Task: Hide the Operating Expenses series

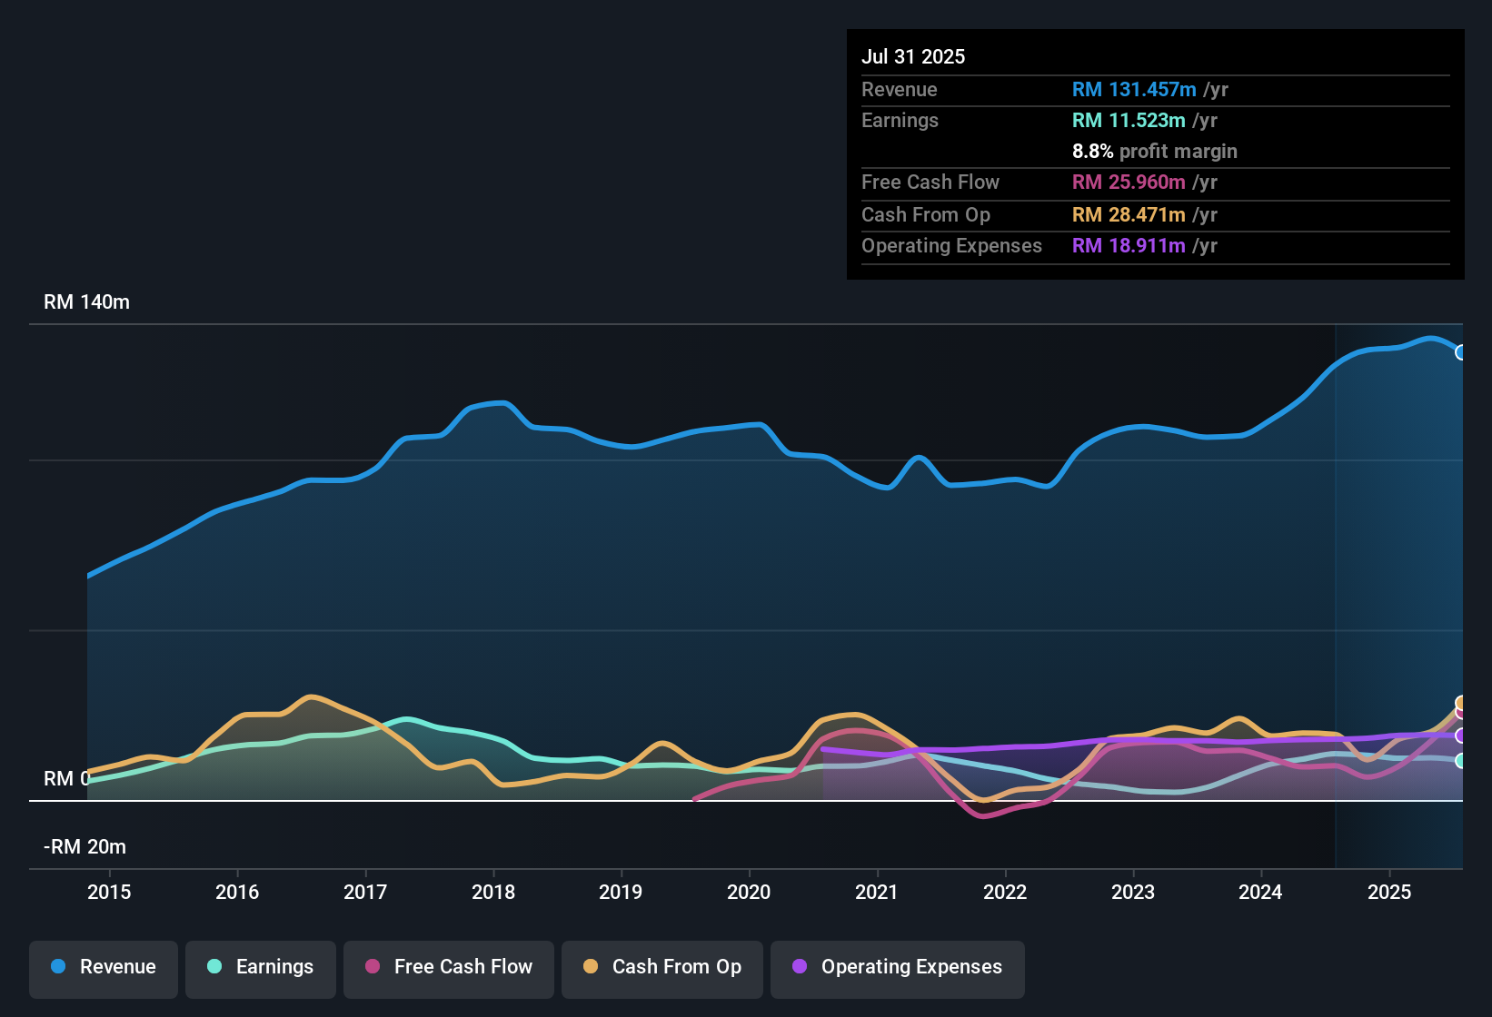Action: [898, 968]
